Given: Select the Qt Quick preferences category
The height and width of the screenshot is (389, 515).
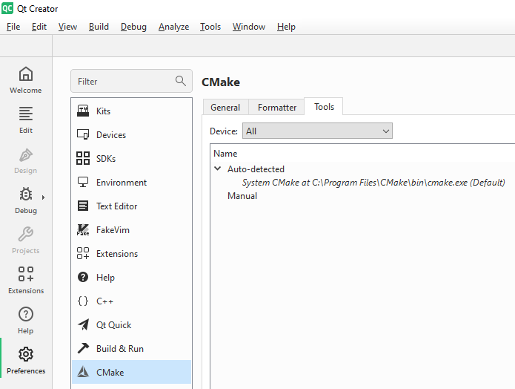Looking at the screenshot, I should [131, 325].
